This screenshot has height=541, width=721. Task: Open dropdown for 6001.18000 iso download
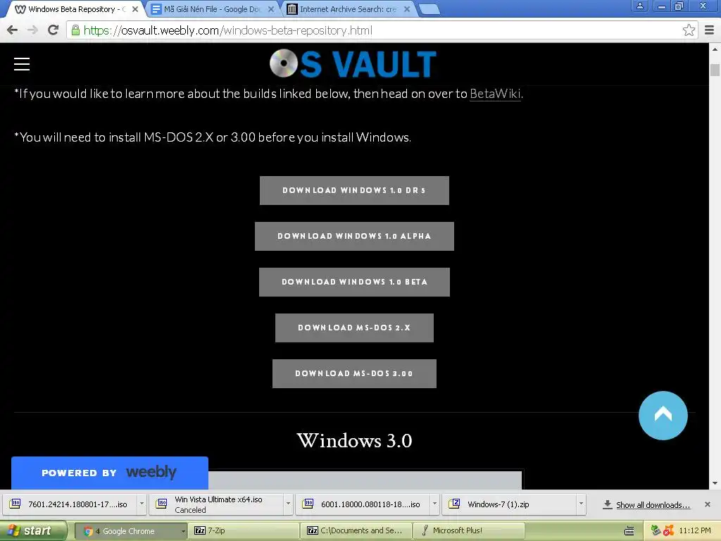(x=434, y=504)
